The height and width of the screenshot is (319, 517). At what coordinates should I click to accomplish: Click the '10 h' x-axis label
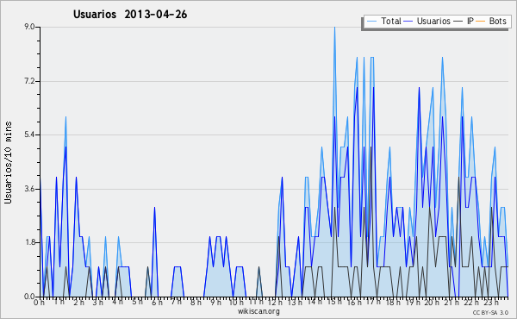pos(236,303)
